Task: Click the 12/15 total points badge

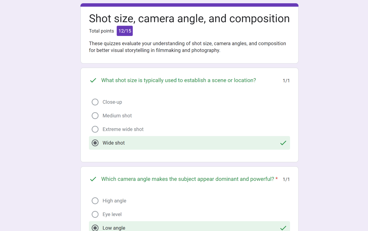Action: (x=125, y=31)
